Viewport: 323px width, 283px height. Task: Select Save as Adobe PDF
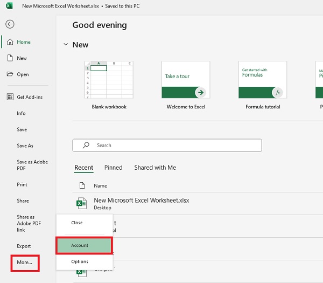(x=32, y=165)
